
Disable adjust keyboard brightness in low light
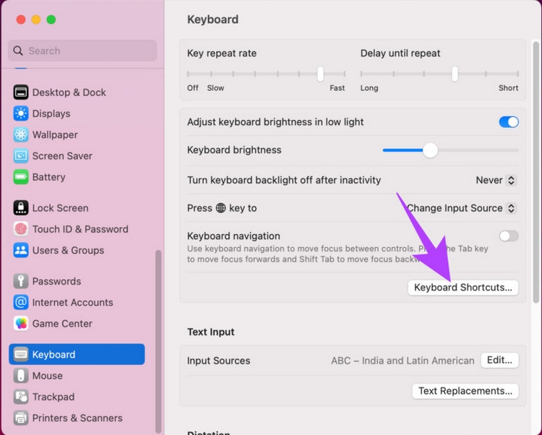coord(509,122)
